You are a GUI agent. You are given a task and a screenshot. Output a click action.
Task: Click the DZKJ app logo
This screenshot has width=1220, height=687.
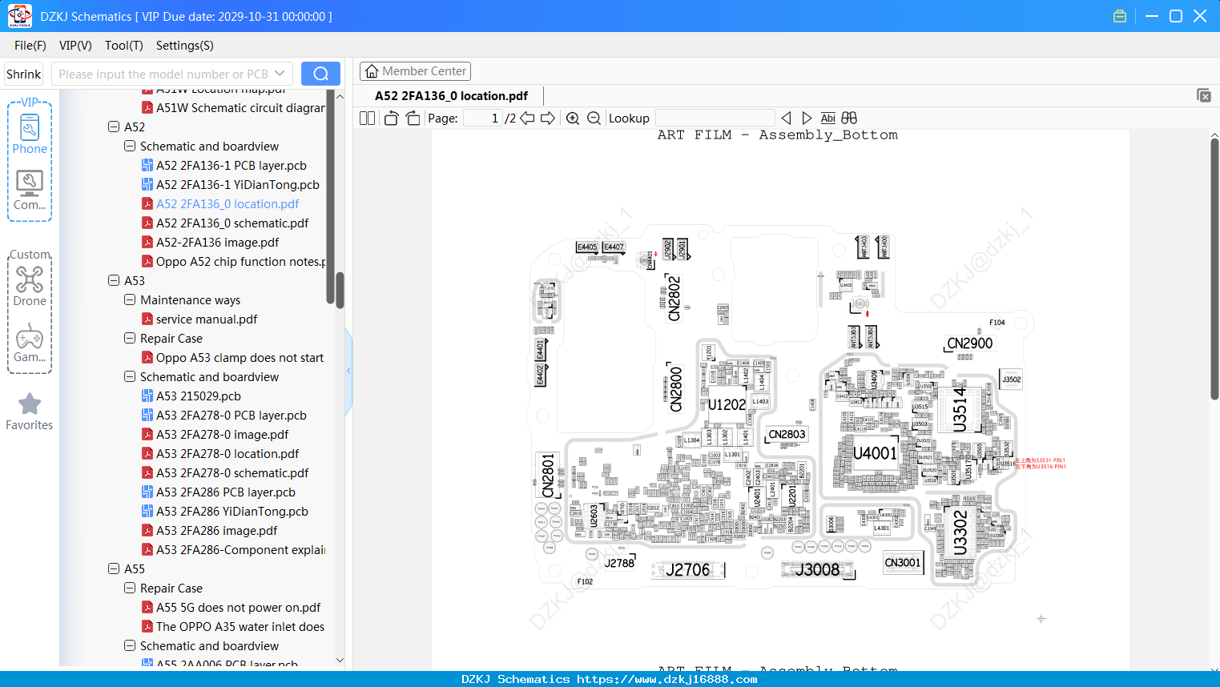click(19, 16)
